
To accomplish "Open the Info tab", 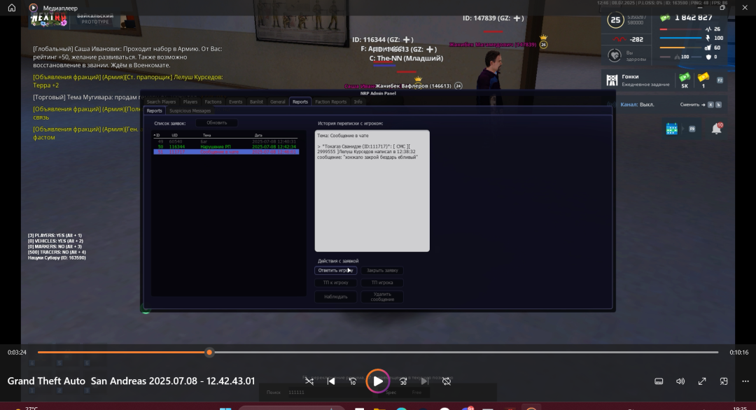I will (358, 101).
